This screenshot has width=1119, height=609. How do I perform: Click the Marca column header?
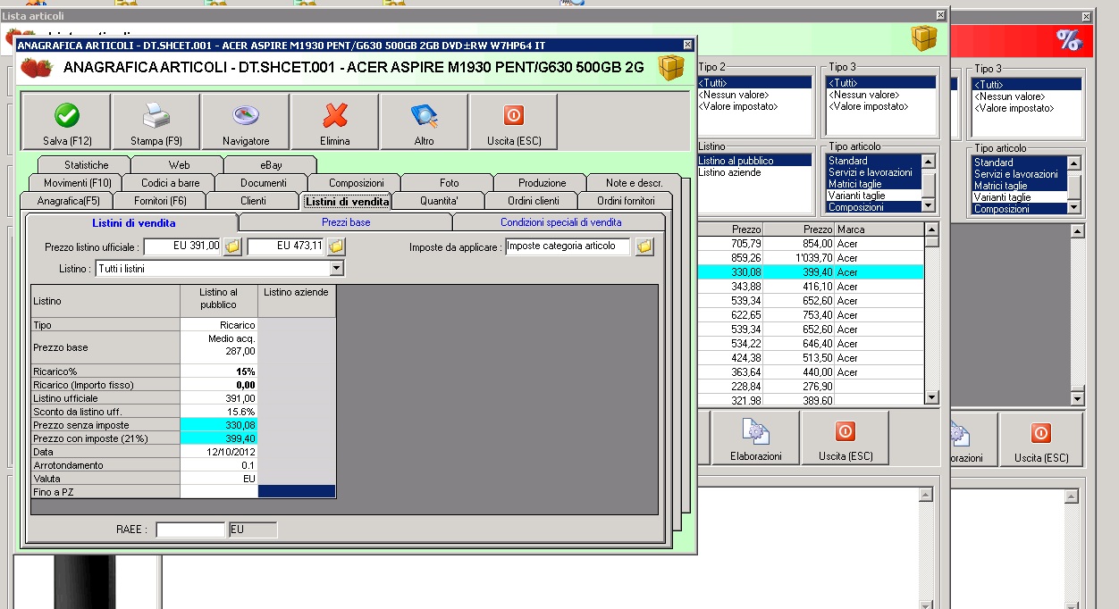[x=879, y=229]
